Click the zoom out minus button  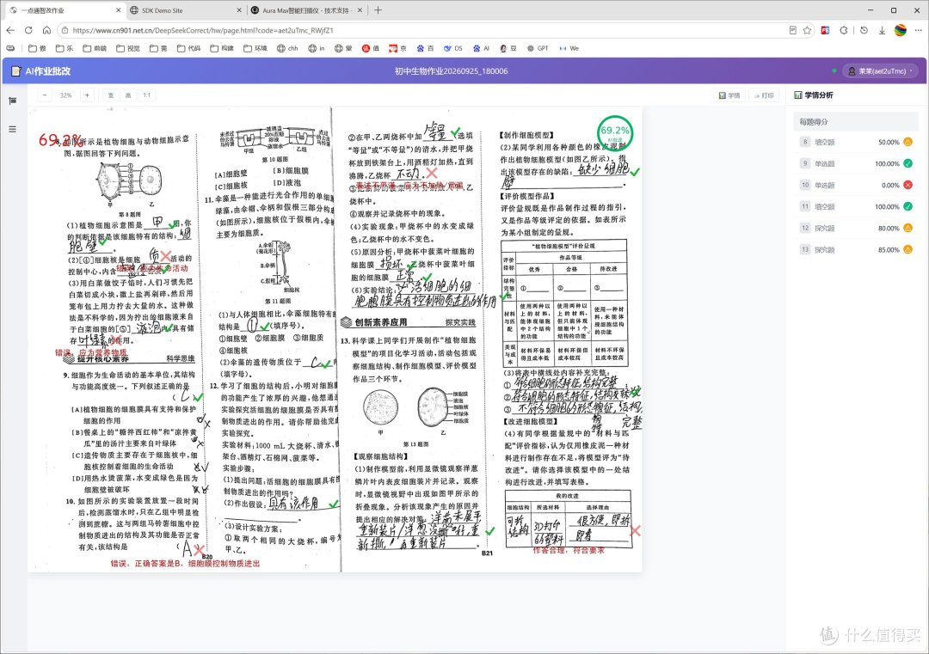point(45,95)
